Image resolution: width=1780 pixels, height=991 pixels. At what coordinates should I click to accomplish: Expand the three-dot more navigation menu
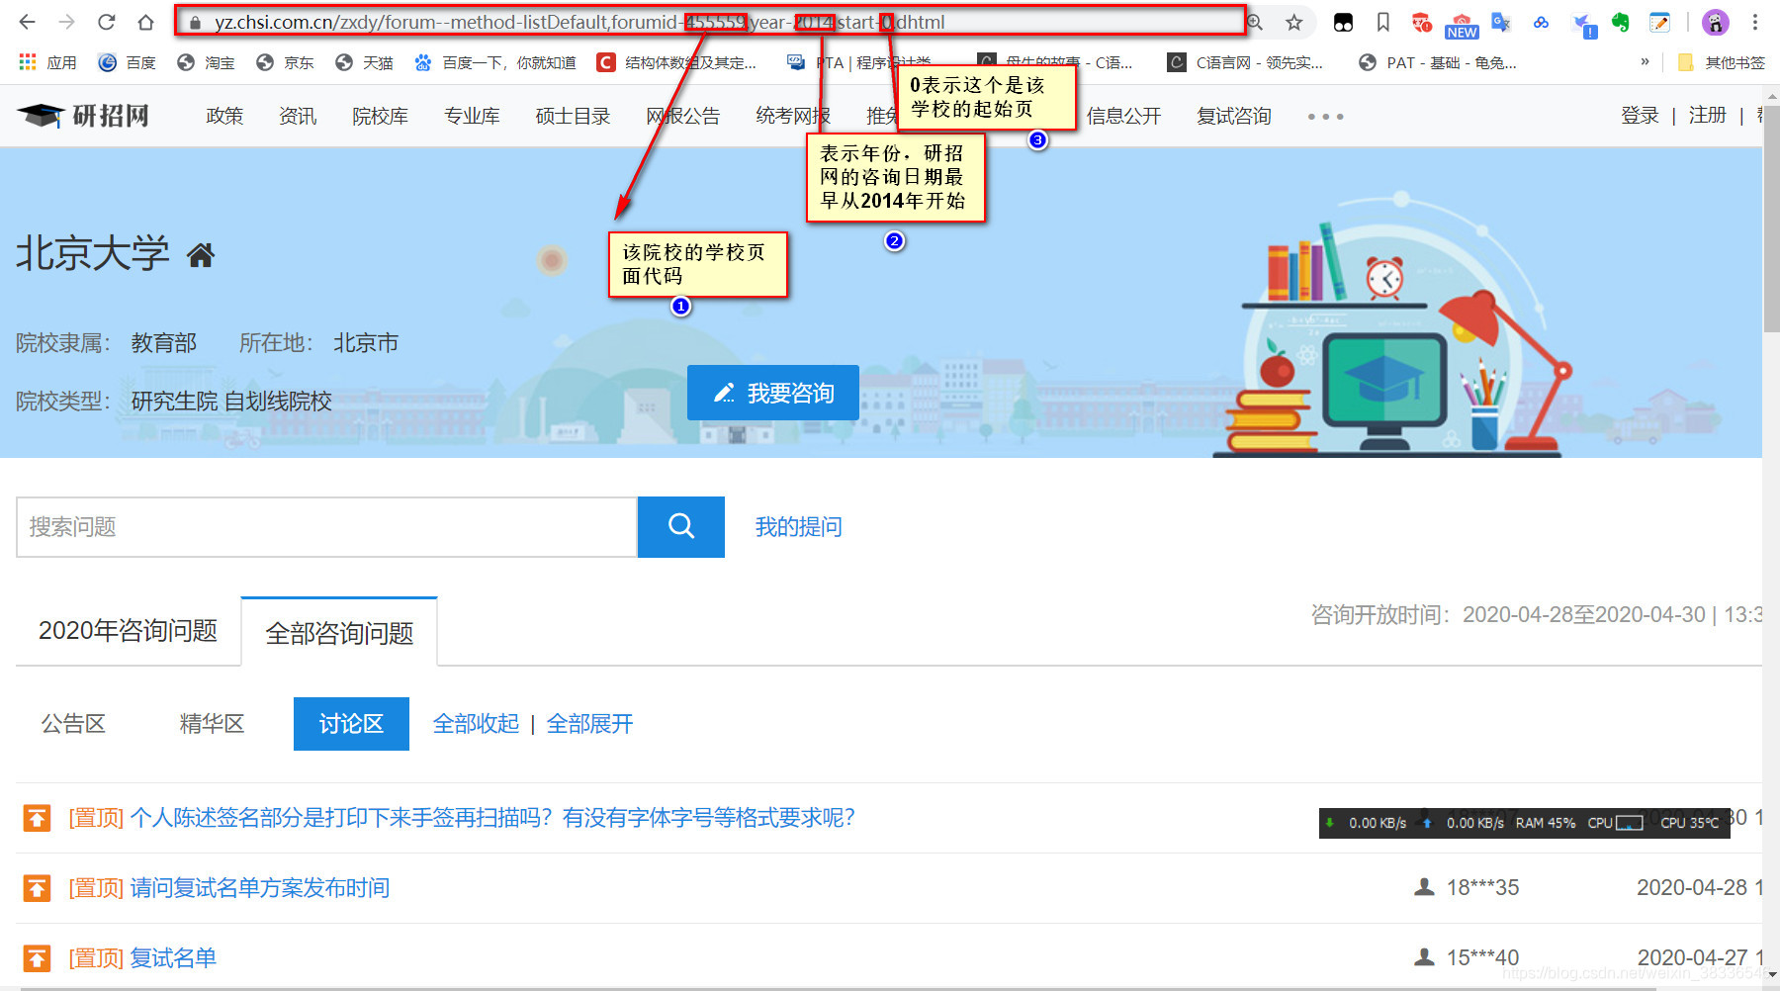coord(1325,117)
